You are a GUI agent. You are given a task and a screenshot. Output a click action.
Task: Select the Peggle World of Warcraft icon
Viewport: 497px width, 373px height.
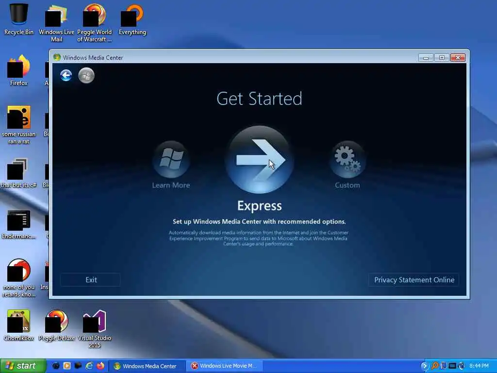(x=95, y=23)
